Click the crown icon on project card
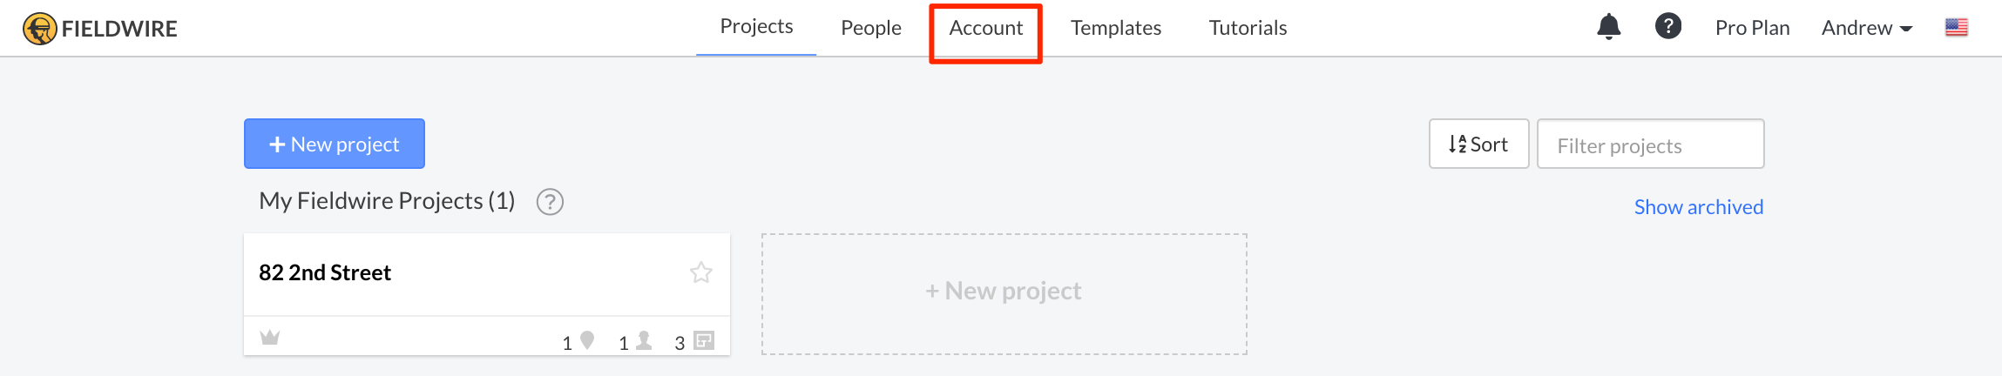The image size is (2002, 376). 270,337
